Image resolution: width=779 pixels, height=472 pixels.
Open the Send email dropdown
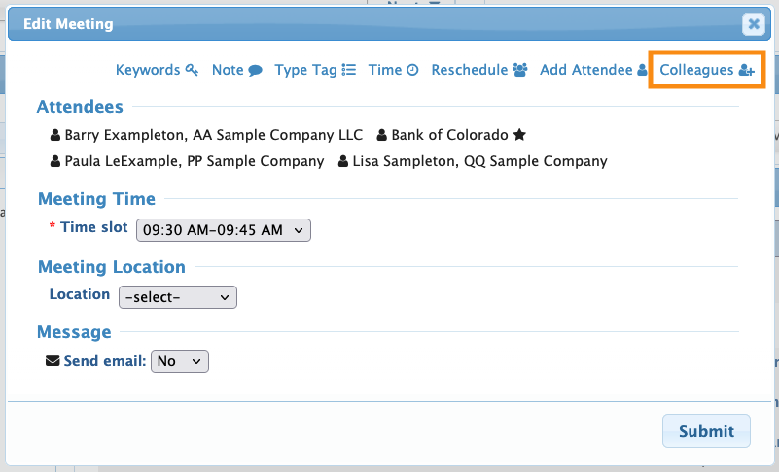[179, 361]
